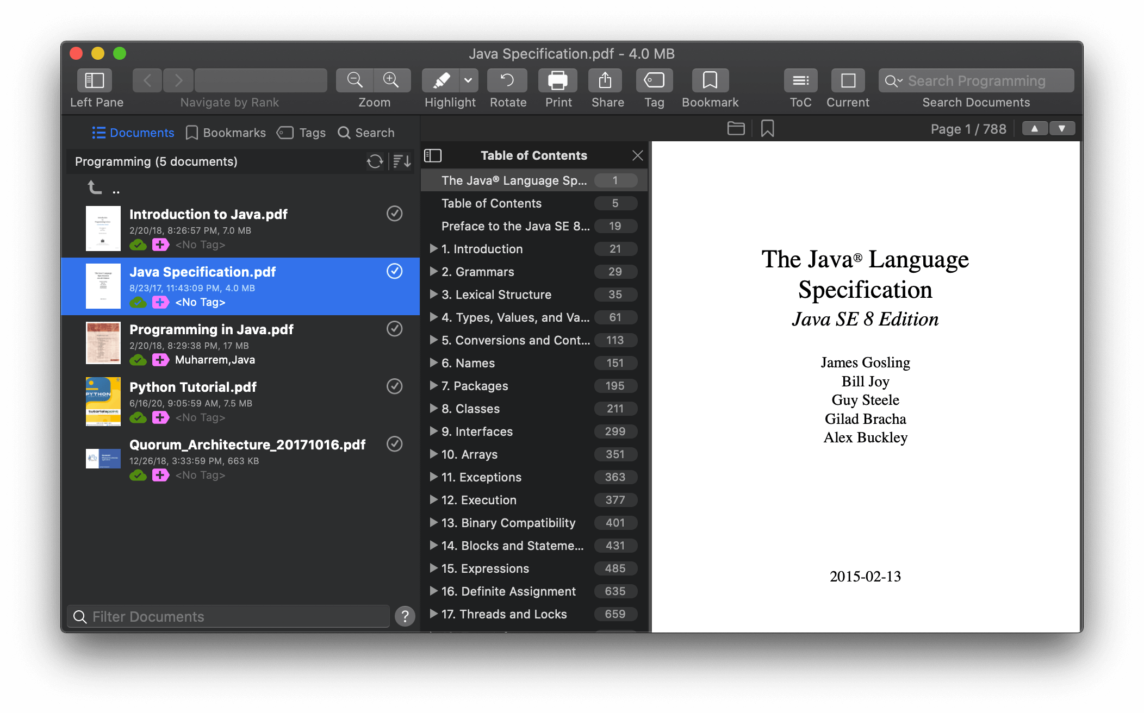Open 13. Binary Compatibility page 401
Viewport: 1144px width, 713px height.
pos(615,523)
